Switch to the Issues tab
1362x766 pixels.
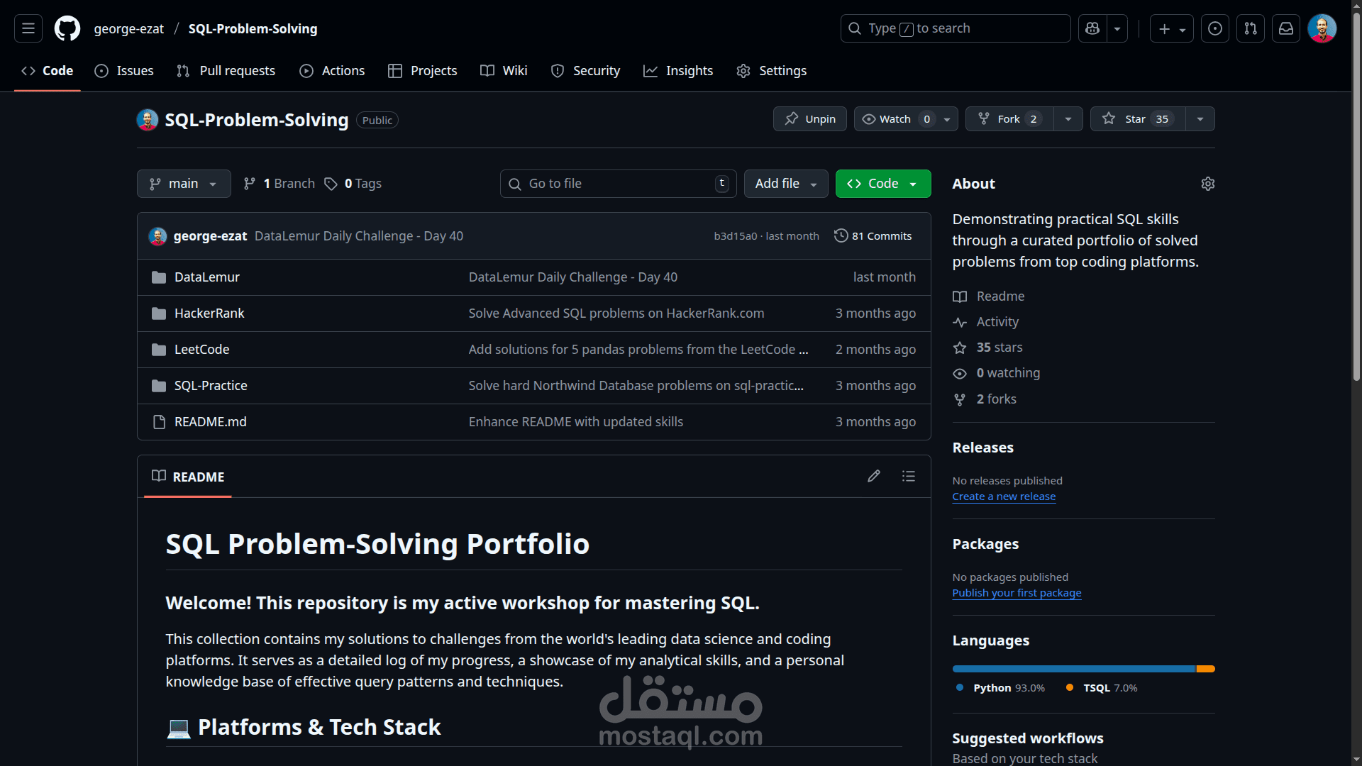(x=124, y=71)
